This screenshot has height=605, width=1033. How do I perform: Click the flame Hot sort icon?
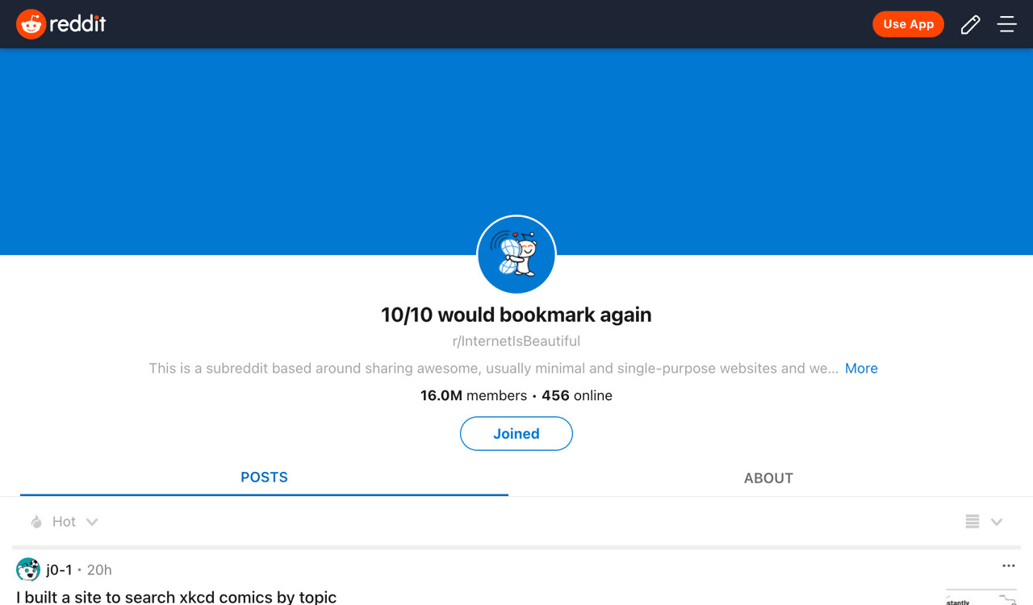click(x=36, y=522)
